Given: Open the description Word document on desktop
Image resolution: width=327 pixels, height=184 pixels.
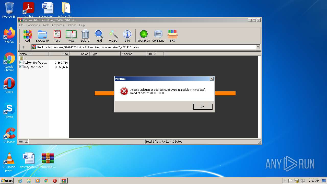Looking at the screenshot, I should coord(28,160).
